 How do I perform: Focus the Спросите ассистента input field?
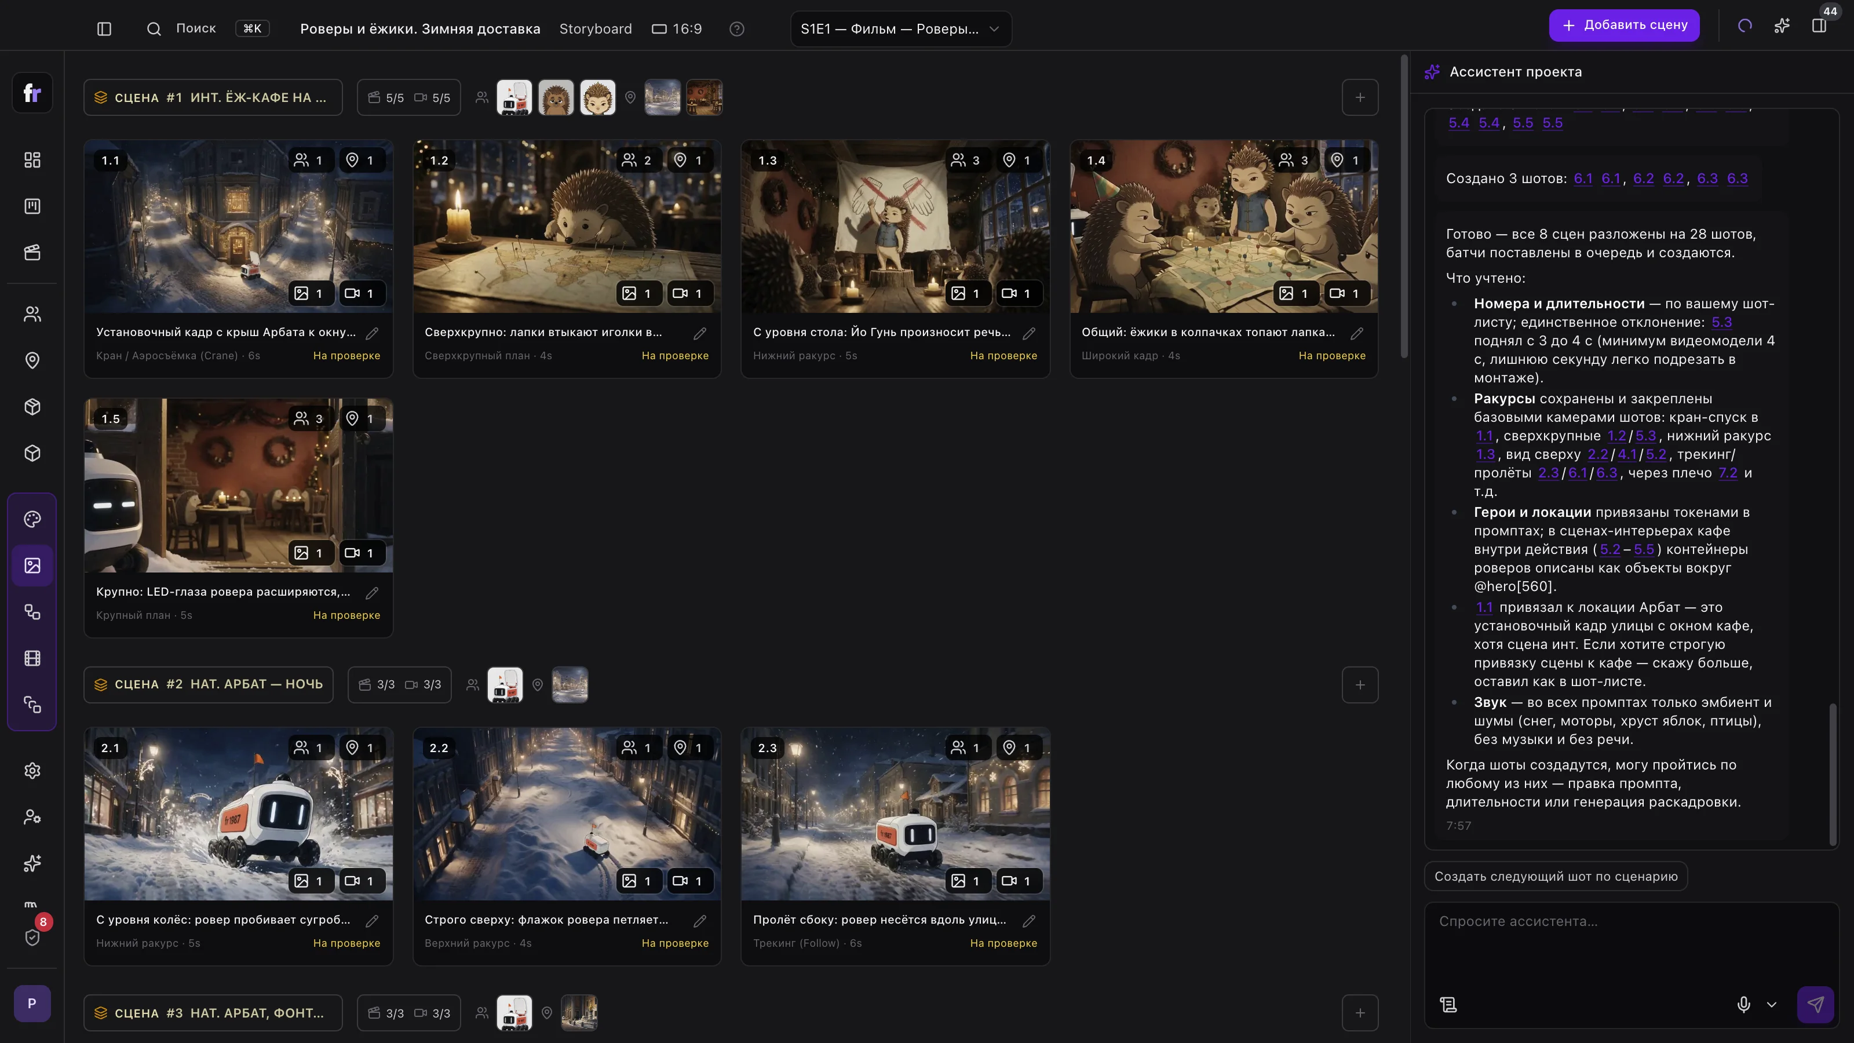pos(1631,943)
